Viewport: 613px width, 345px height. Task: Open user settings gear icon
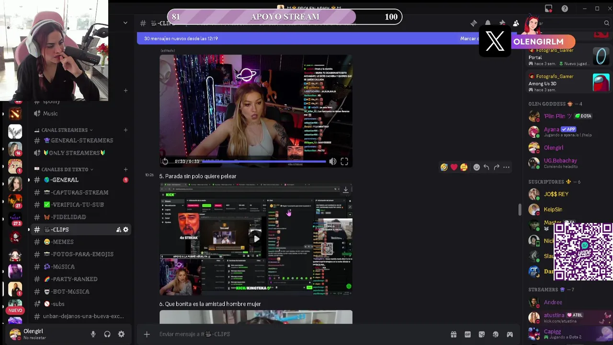click(x=121, y=334)
